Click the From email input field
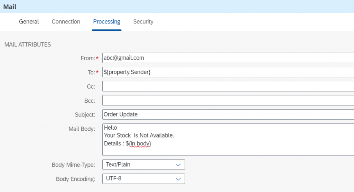Image resolution: width=354 pixels, height=192 pixels. pyautogui.click(x=228, y=58)
